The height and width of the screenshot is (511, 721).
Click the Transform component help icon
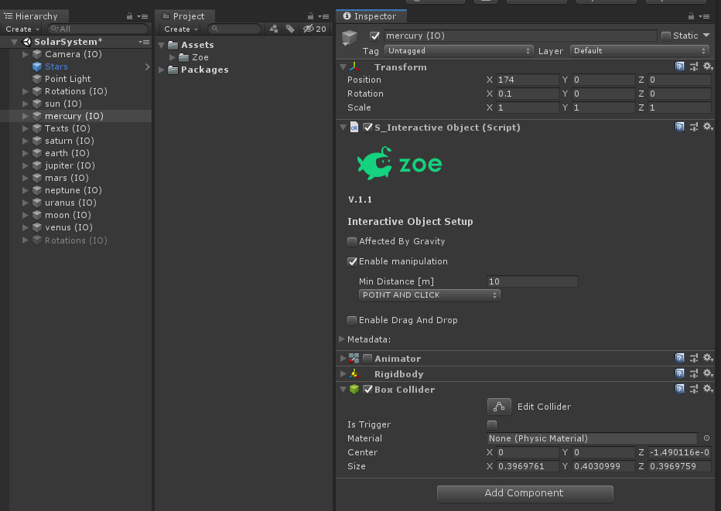click(x=680, y=67)
